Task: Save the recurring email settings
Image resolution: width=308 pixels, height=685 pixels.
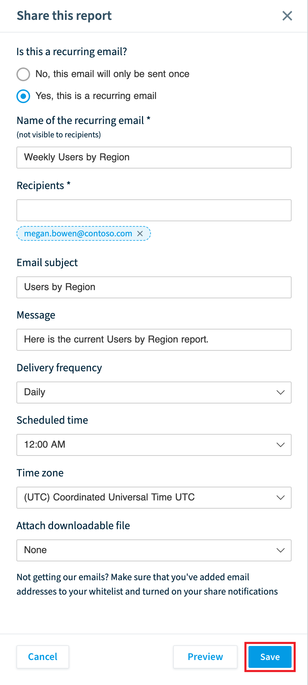Action: [270, 657]
